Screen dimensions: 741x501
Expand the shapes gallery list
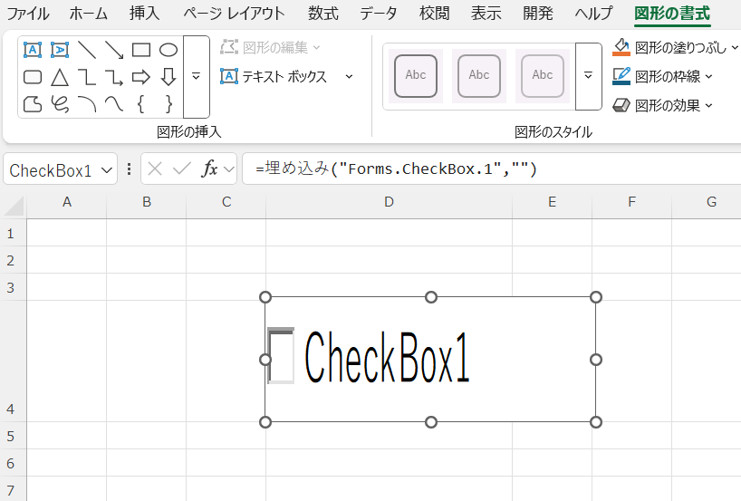pos(196,77)
